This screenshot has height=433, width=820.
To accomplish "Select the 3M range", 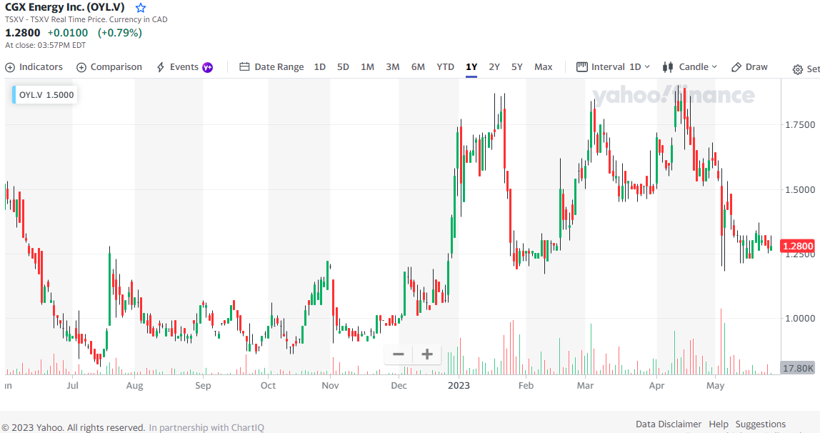I will click(393, 67).
